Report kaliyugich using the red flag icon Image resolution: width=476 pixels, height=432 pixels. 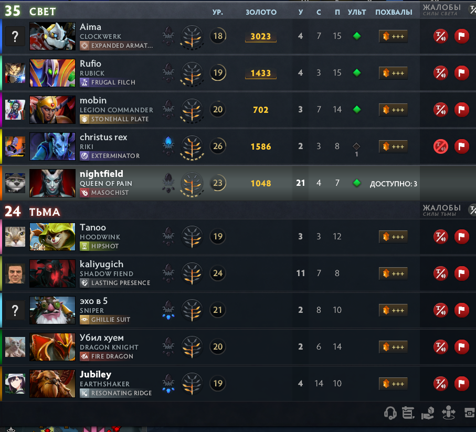462,273
